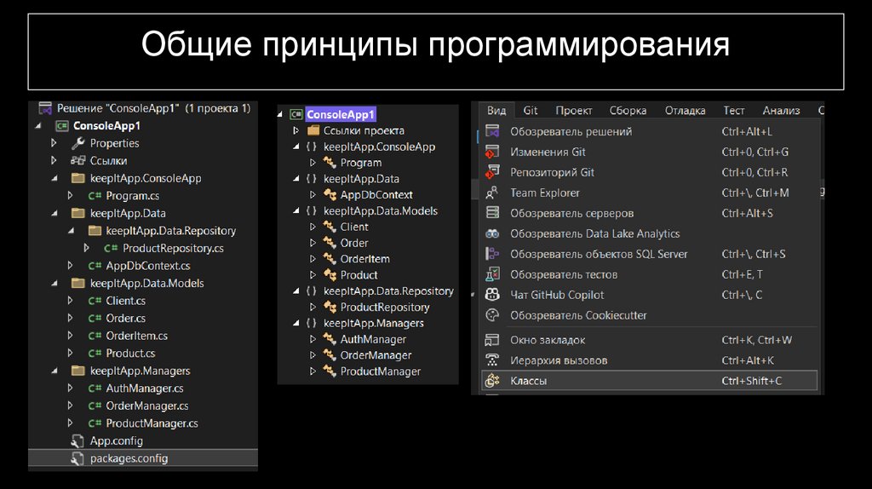The image size is (872, 489).
Task: Select AppDbContext.cs file
Action: (148, 266)
